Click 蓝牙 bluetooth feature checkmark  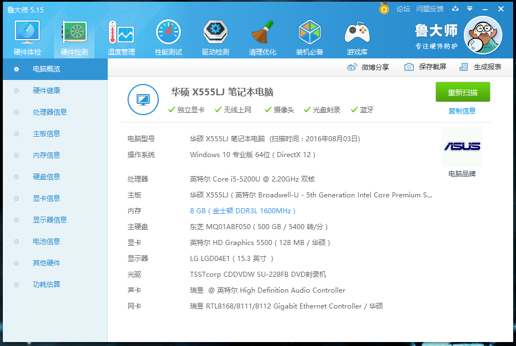[x=362, y=110]
